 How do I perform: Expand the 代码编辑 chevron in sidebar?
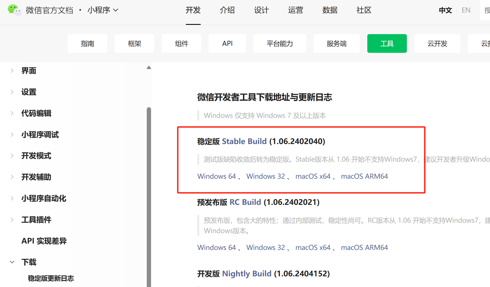(x=12, y=113)
